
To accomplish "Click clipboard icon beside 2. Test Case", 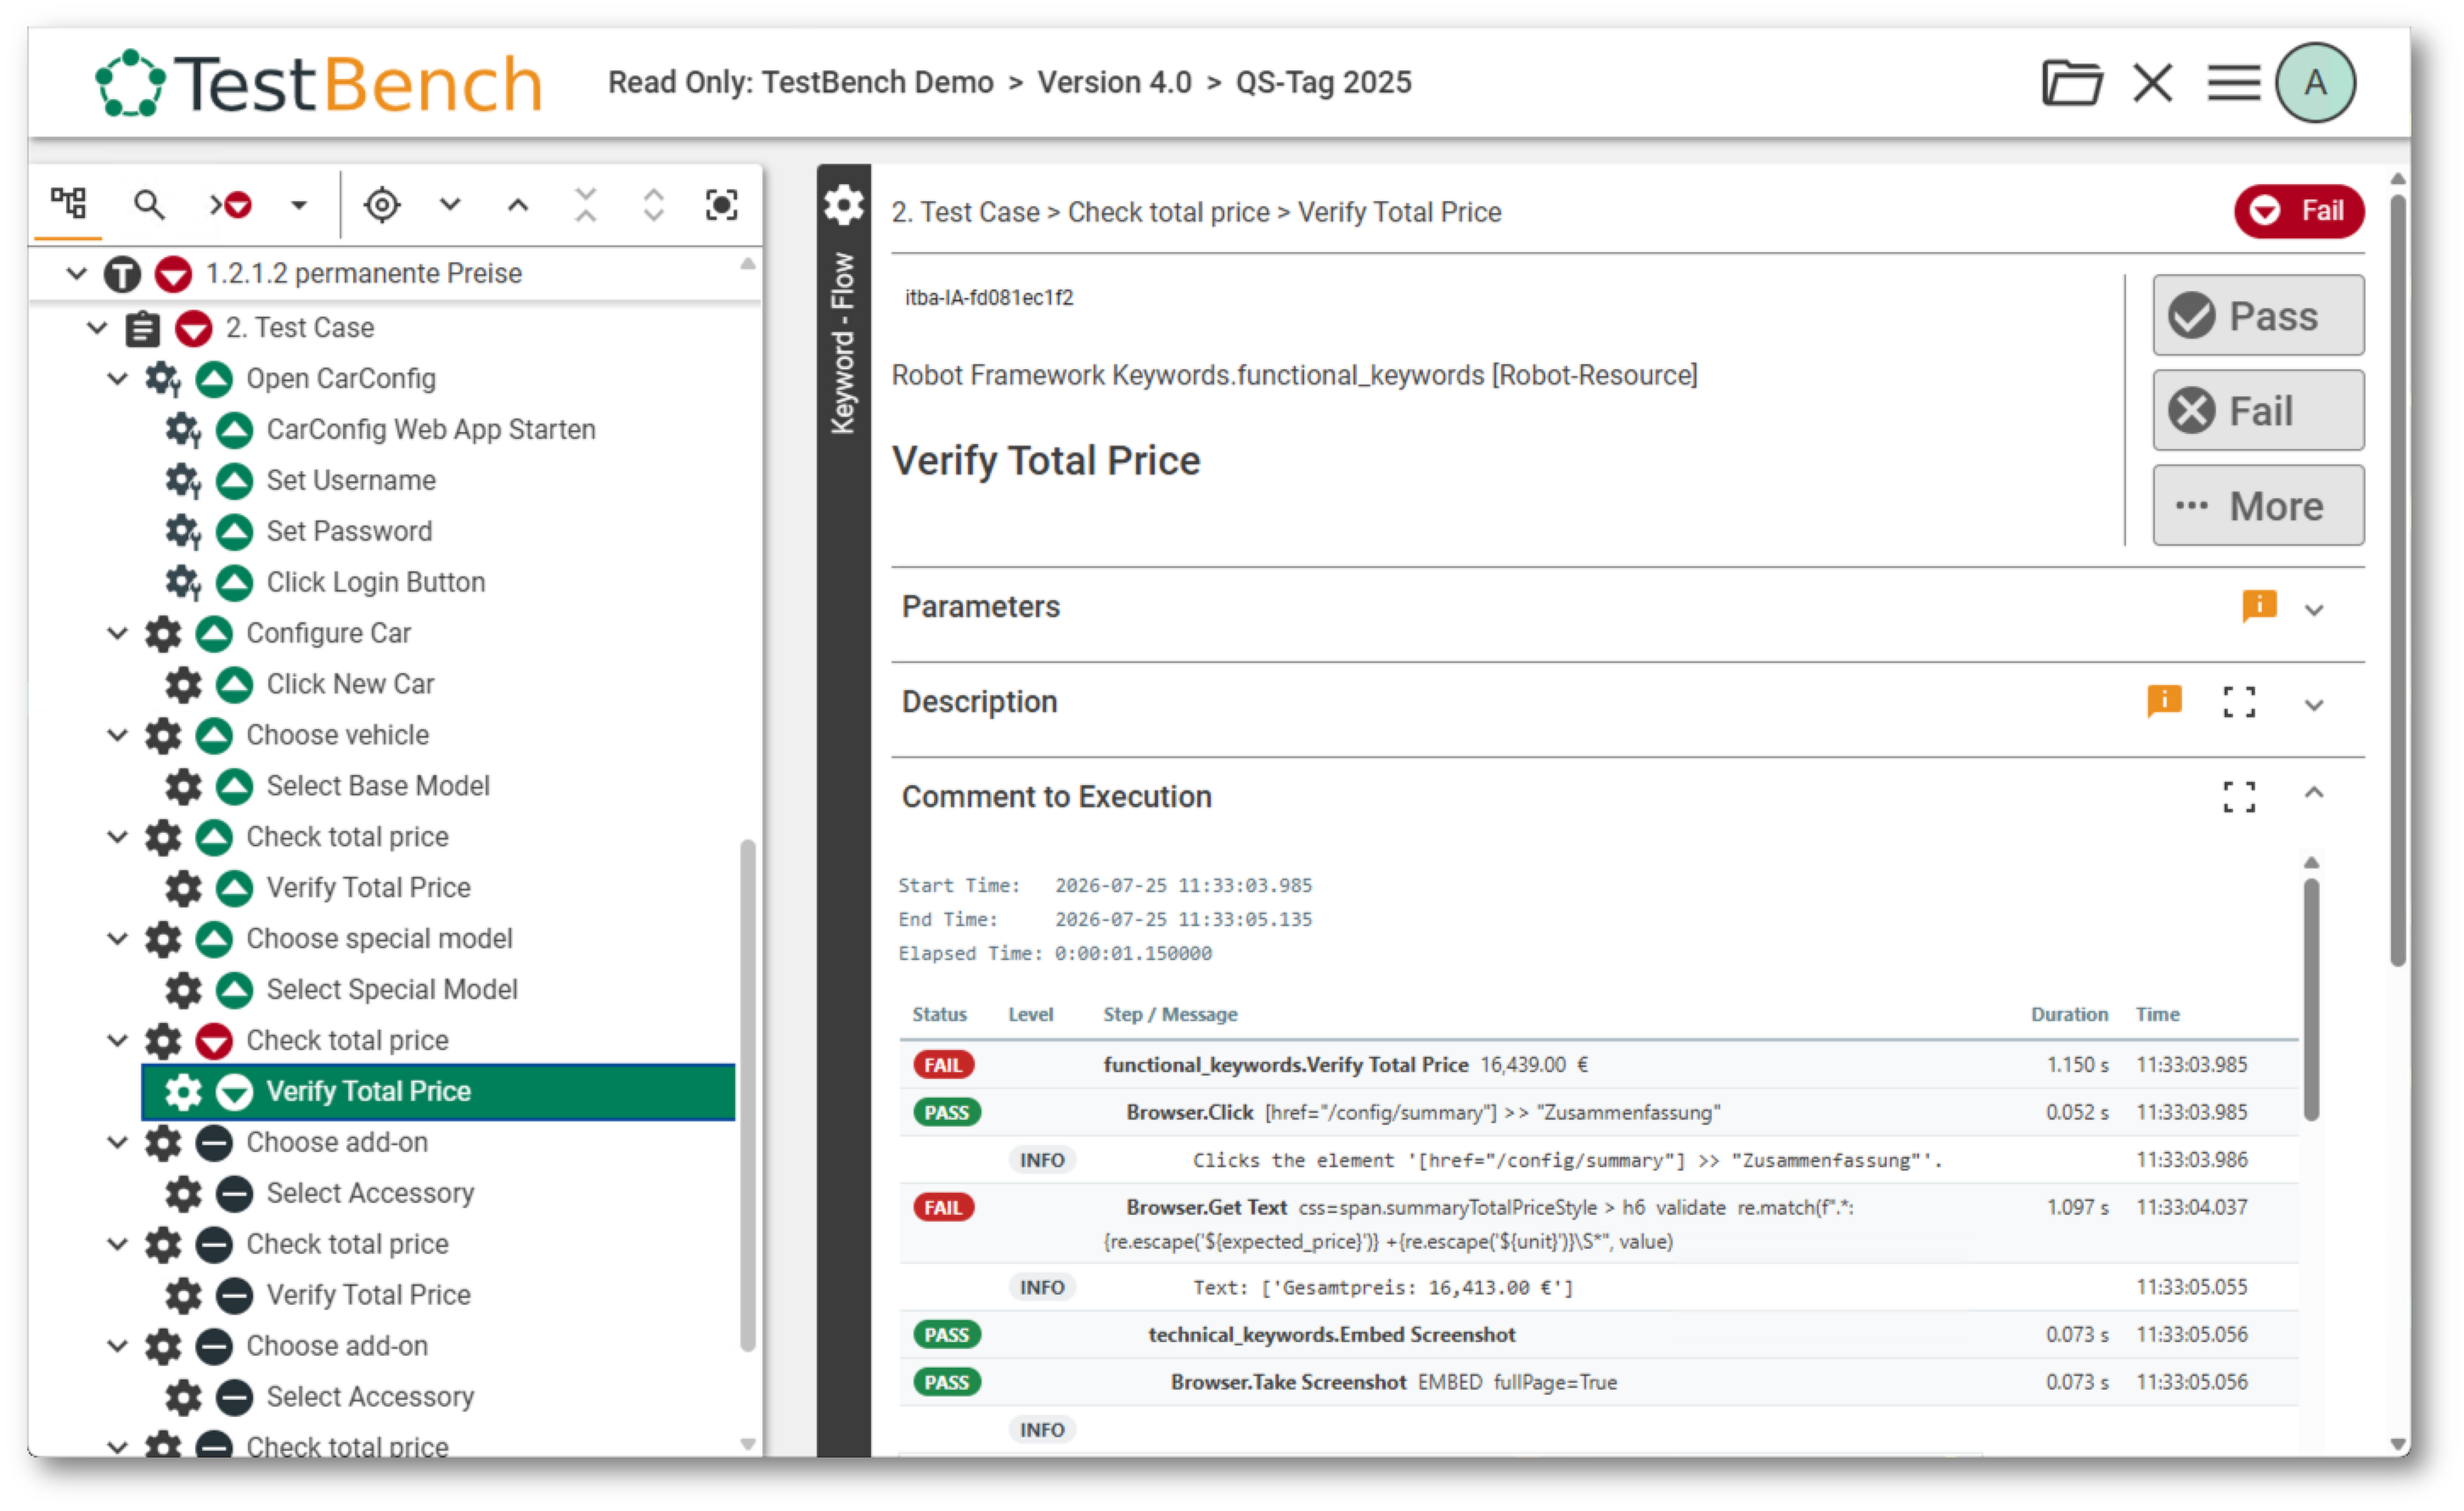I will (x=142, y=328).
